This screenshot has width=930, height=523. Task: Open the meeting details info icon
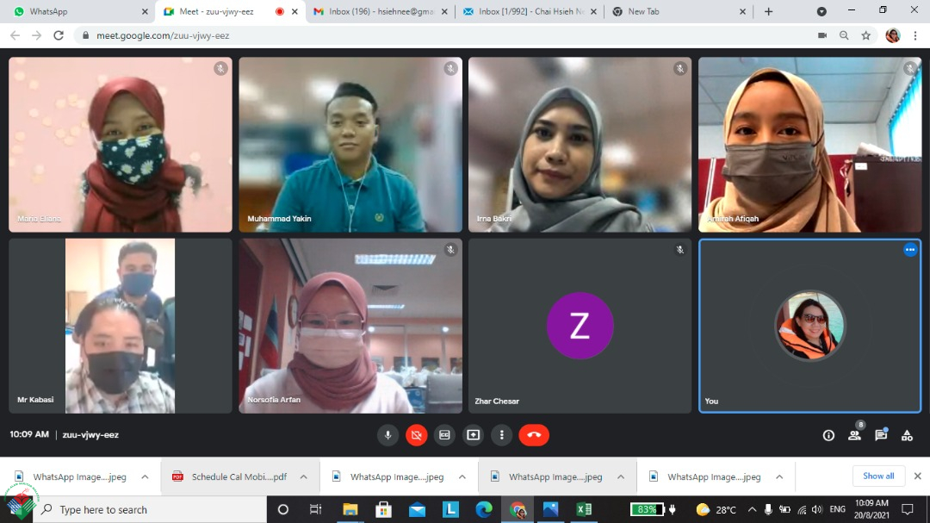(828, 435)
